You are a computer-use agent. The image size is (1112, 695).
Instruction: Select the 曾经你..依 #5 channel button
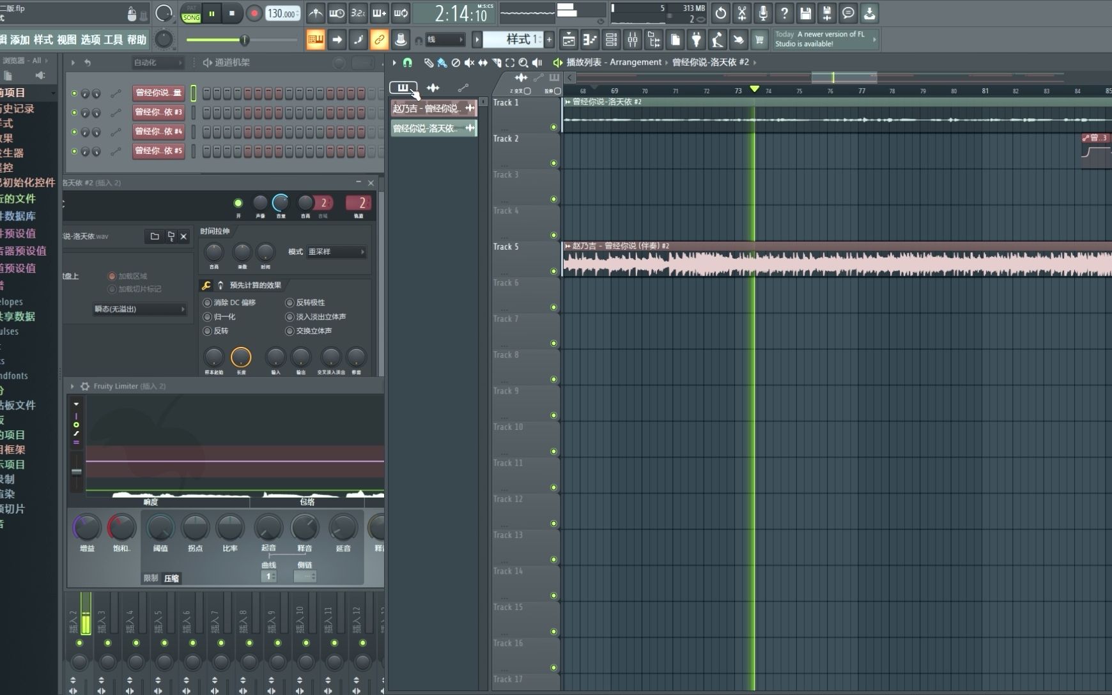158,151
